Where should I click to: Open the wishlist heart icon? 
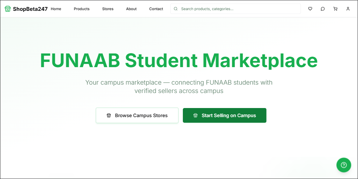[310, 9]
